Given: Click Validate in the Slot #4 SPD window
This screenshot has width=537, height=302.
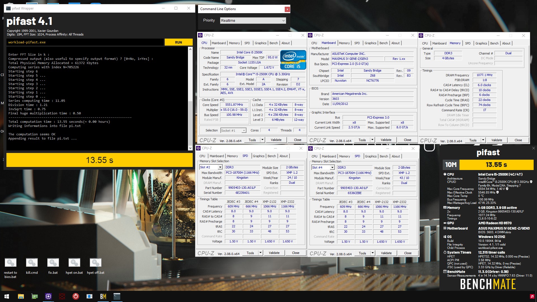Looking at the screenshot, I should click(386, 253).
